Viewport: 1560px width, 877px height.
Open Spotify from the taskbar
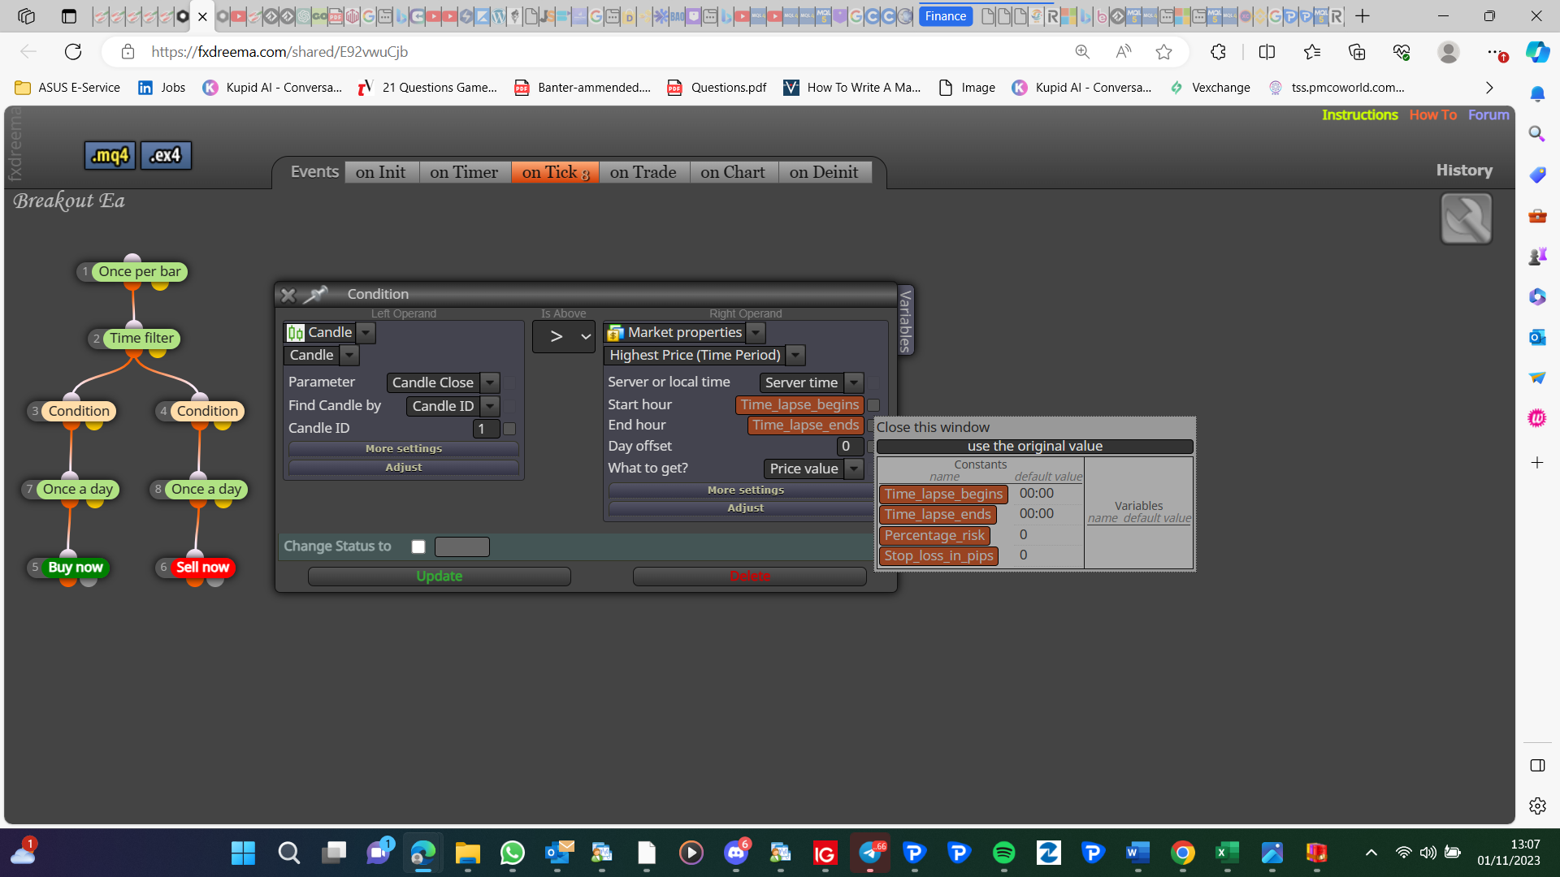1003,853
